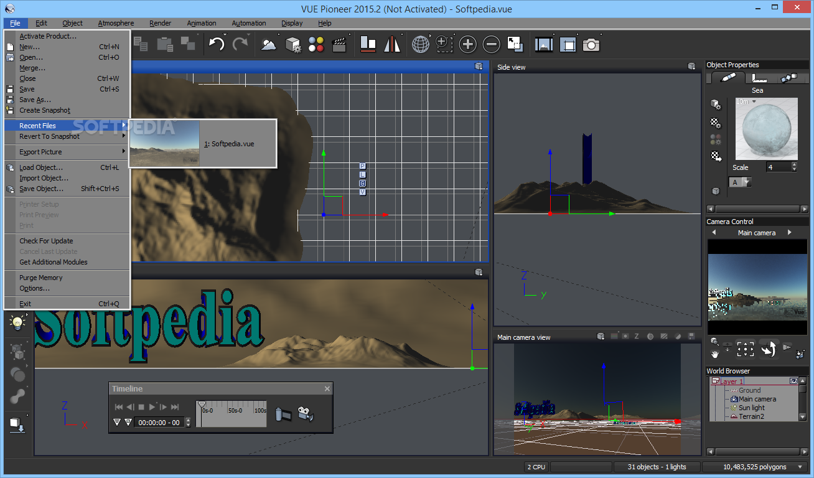Viewport: 814px width, 478px height.
Task: Click the Undo arrow in toolbar
Action: 217,44
